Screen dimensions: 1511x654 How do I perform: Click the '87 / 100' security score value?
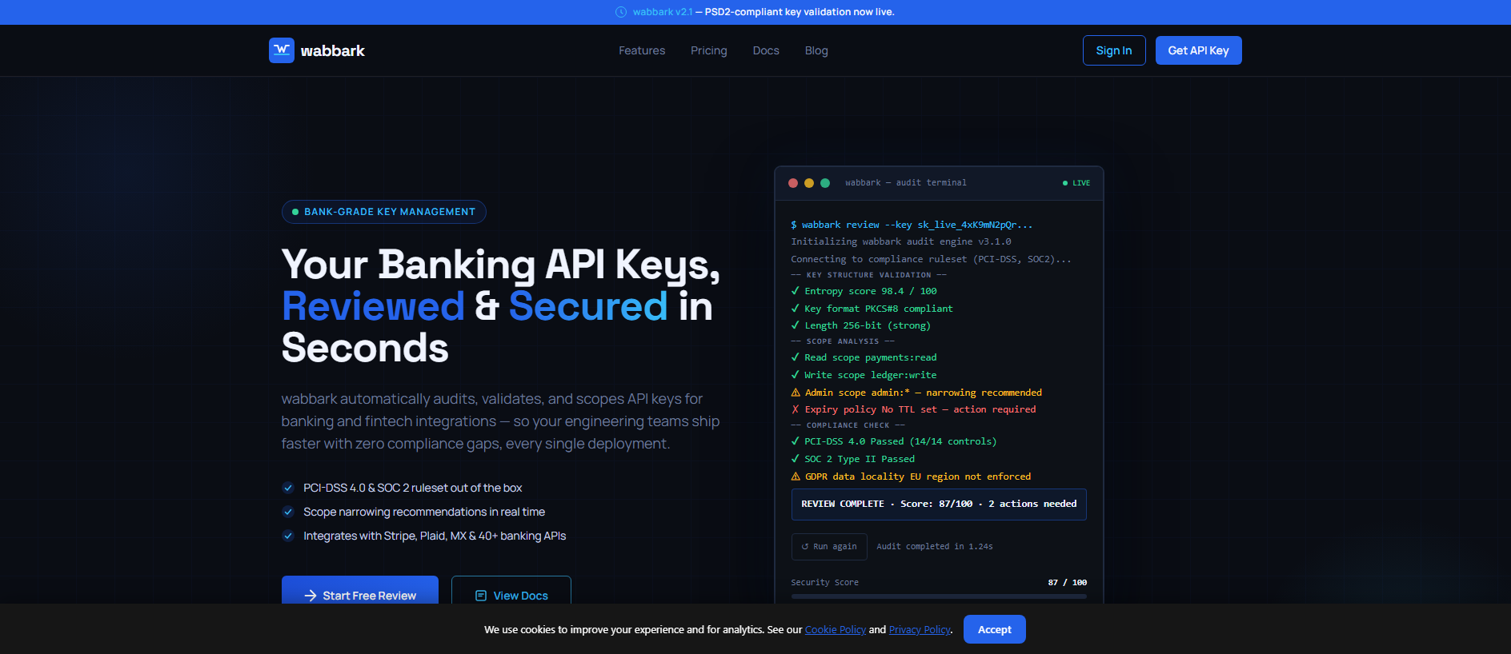[1068, 583]
